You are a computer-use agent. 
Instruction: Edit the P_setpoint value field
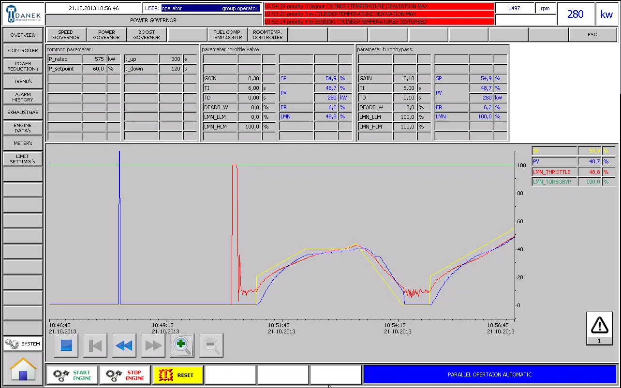point(94,69)
